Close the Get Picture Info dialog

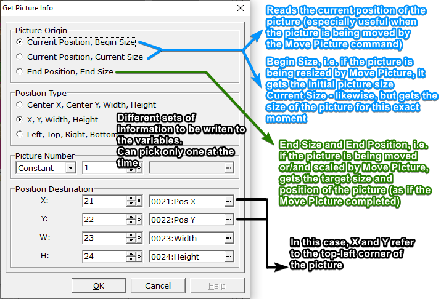click(x=241, y=8)
